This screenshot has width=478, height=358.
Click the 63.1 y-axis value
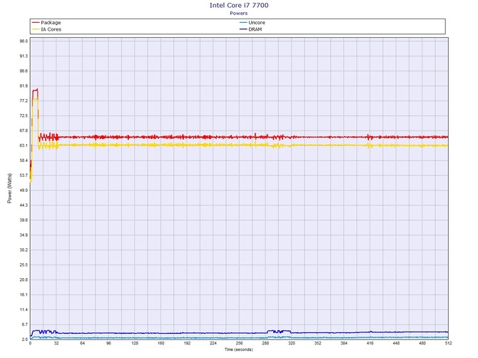pos(24,145)
